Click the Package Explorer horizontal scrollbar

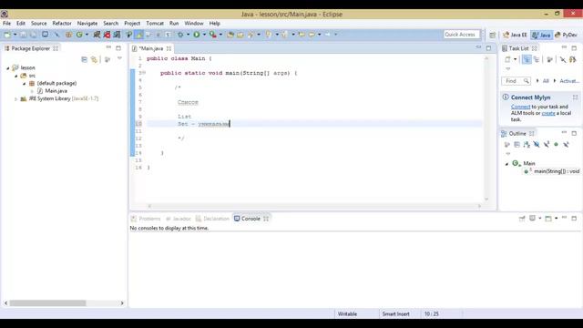coord(47,303)
